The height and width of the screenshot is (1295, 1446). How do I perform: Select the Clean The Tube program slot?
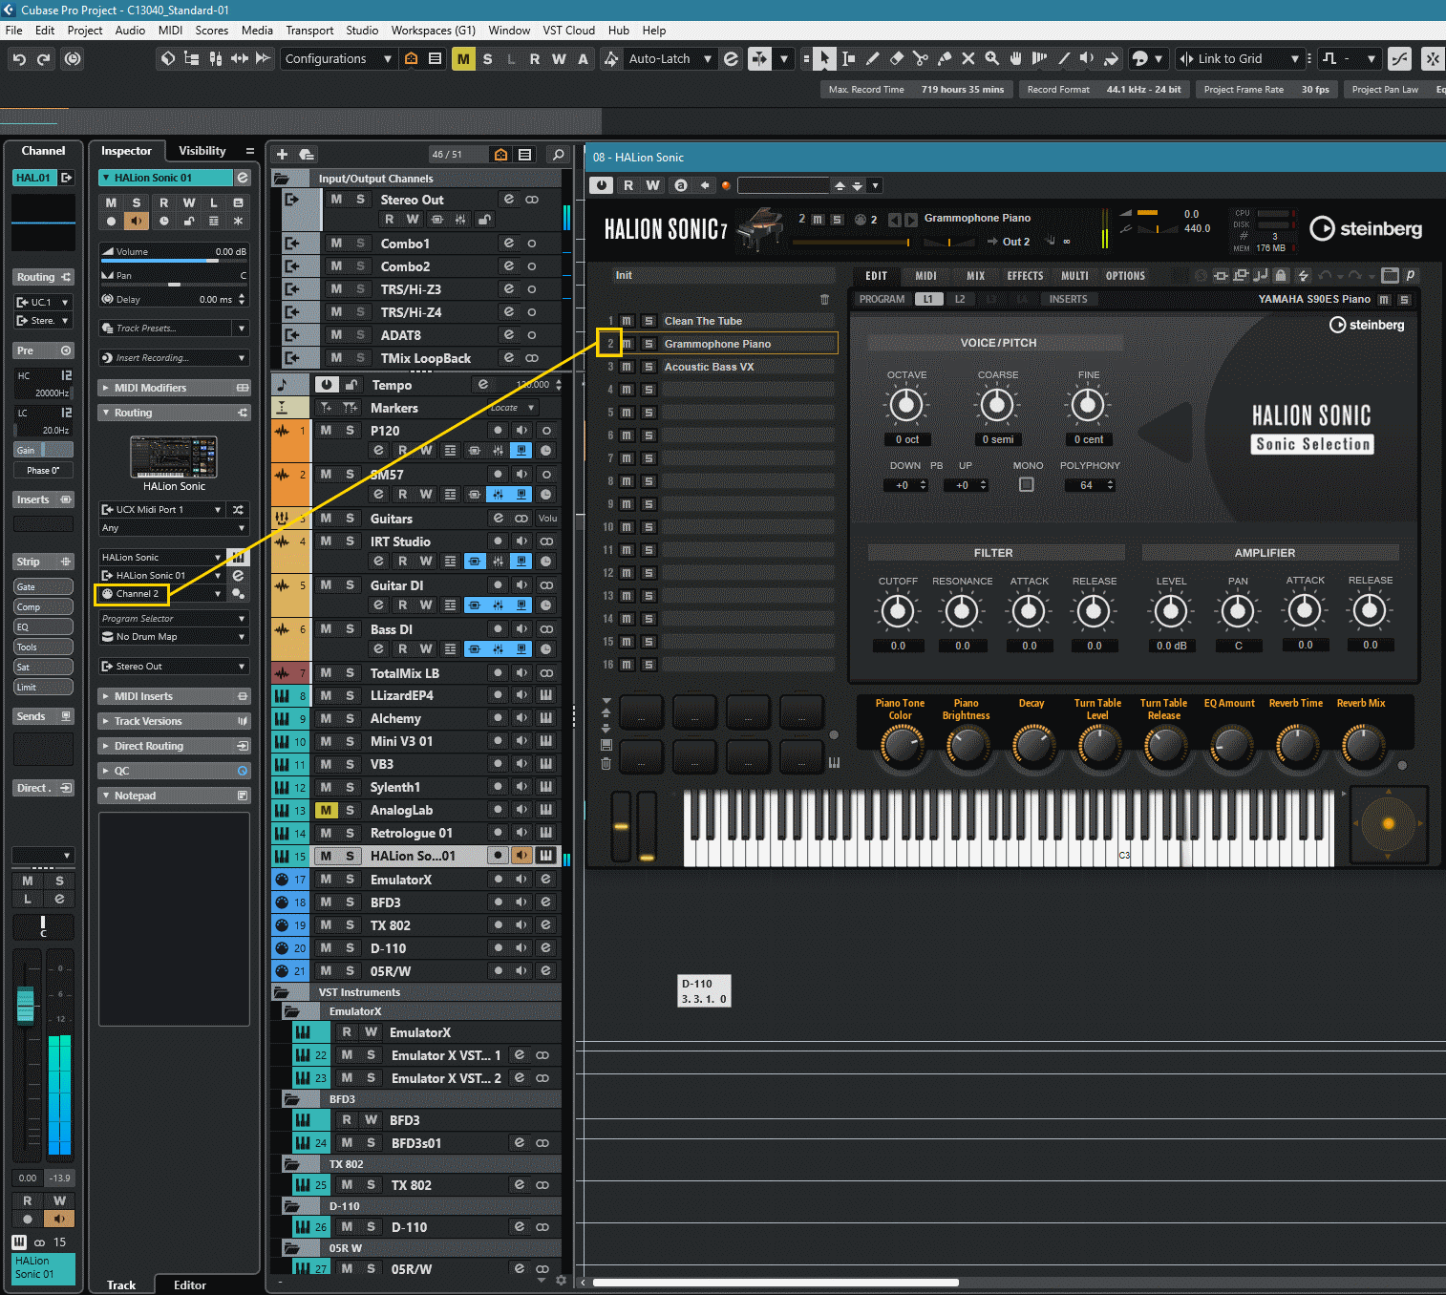coord(748,321)
